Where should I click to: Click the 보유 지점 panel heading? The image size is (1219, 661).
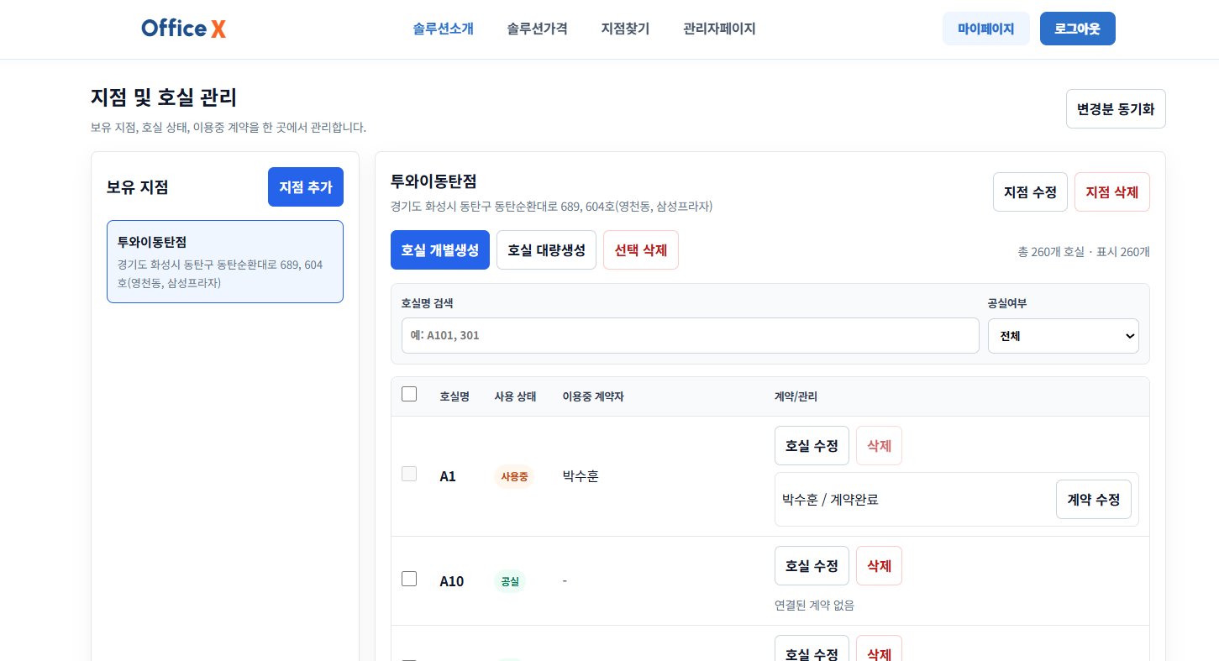[138, 187]
